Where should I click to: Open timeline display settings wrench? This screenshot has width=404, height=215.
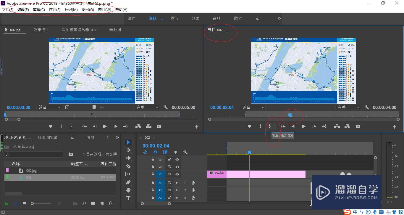(x=185, y=152)
